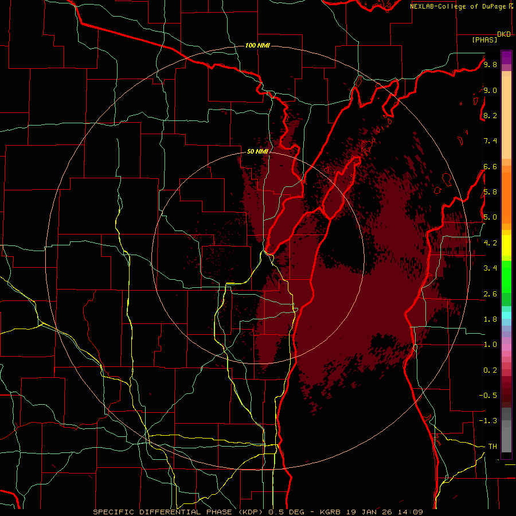
Task: Click the [PHAS] units label
Action: coord(484,40)
